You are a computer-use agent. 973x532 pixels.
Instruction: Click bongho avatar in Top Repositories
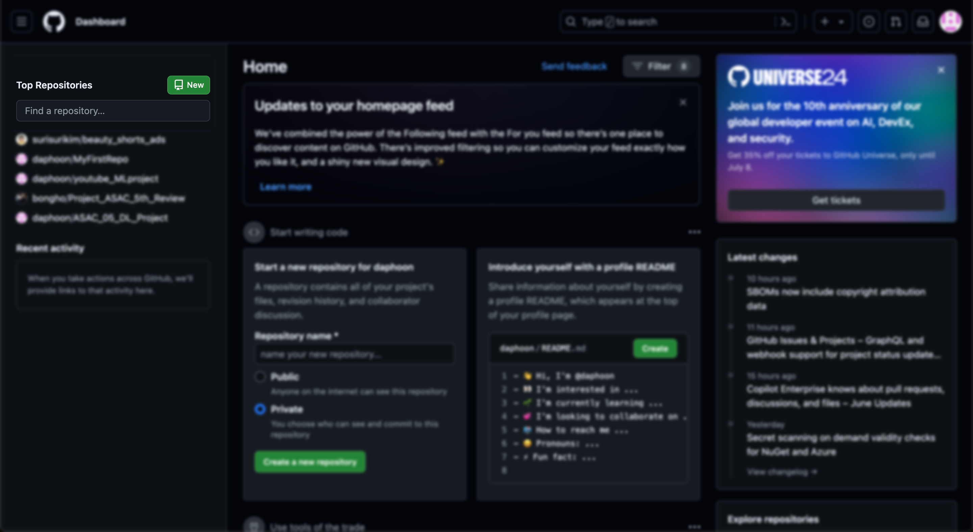[x=22, y=198]
